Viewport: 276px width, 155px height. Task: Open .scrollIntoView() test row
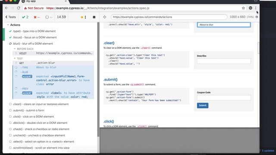[41, 148]
